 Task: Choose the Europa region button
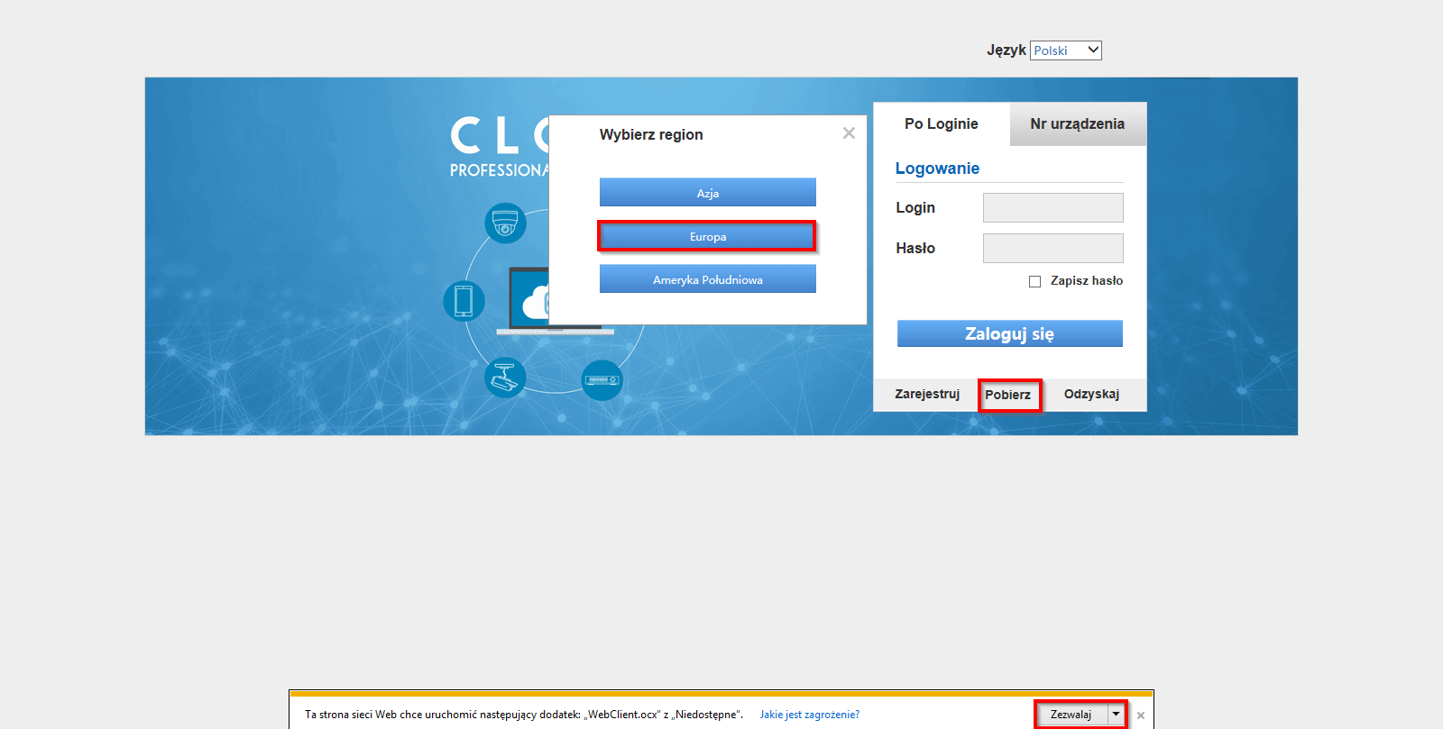click(x=708, y=236)
